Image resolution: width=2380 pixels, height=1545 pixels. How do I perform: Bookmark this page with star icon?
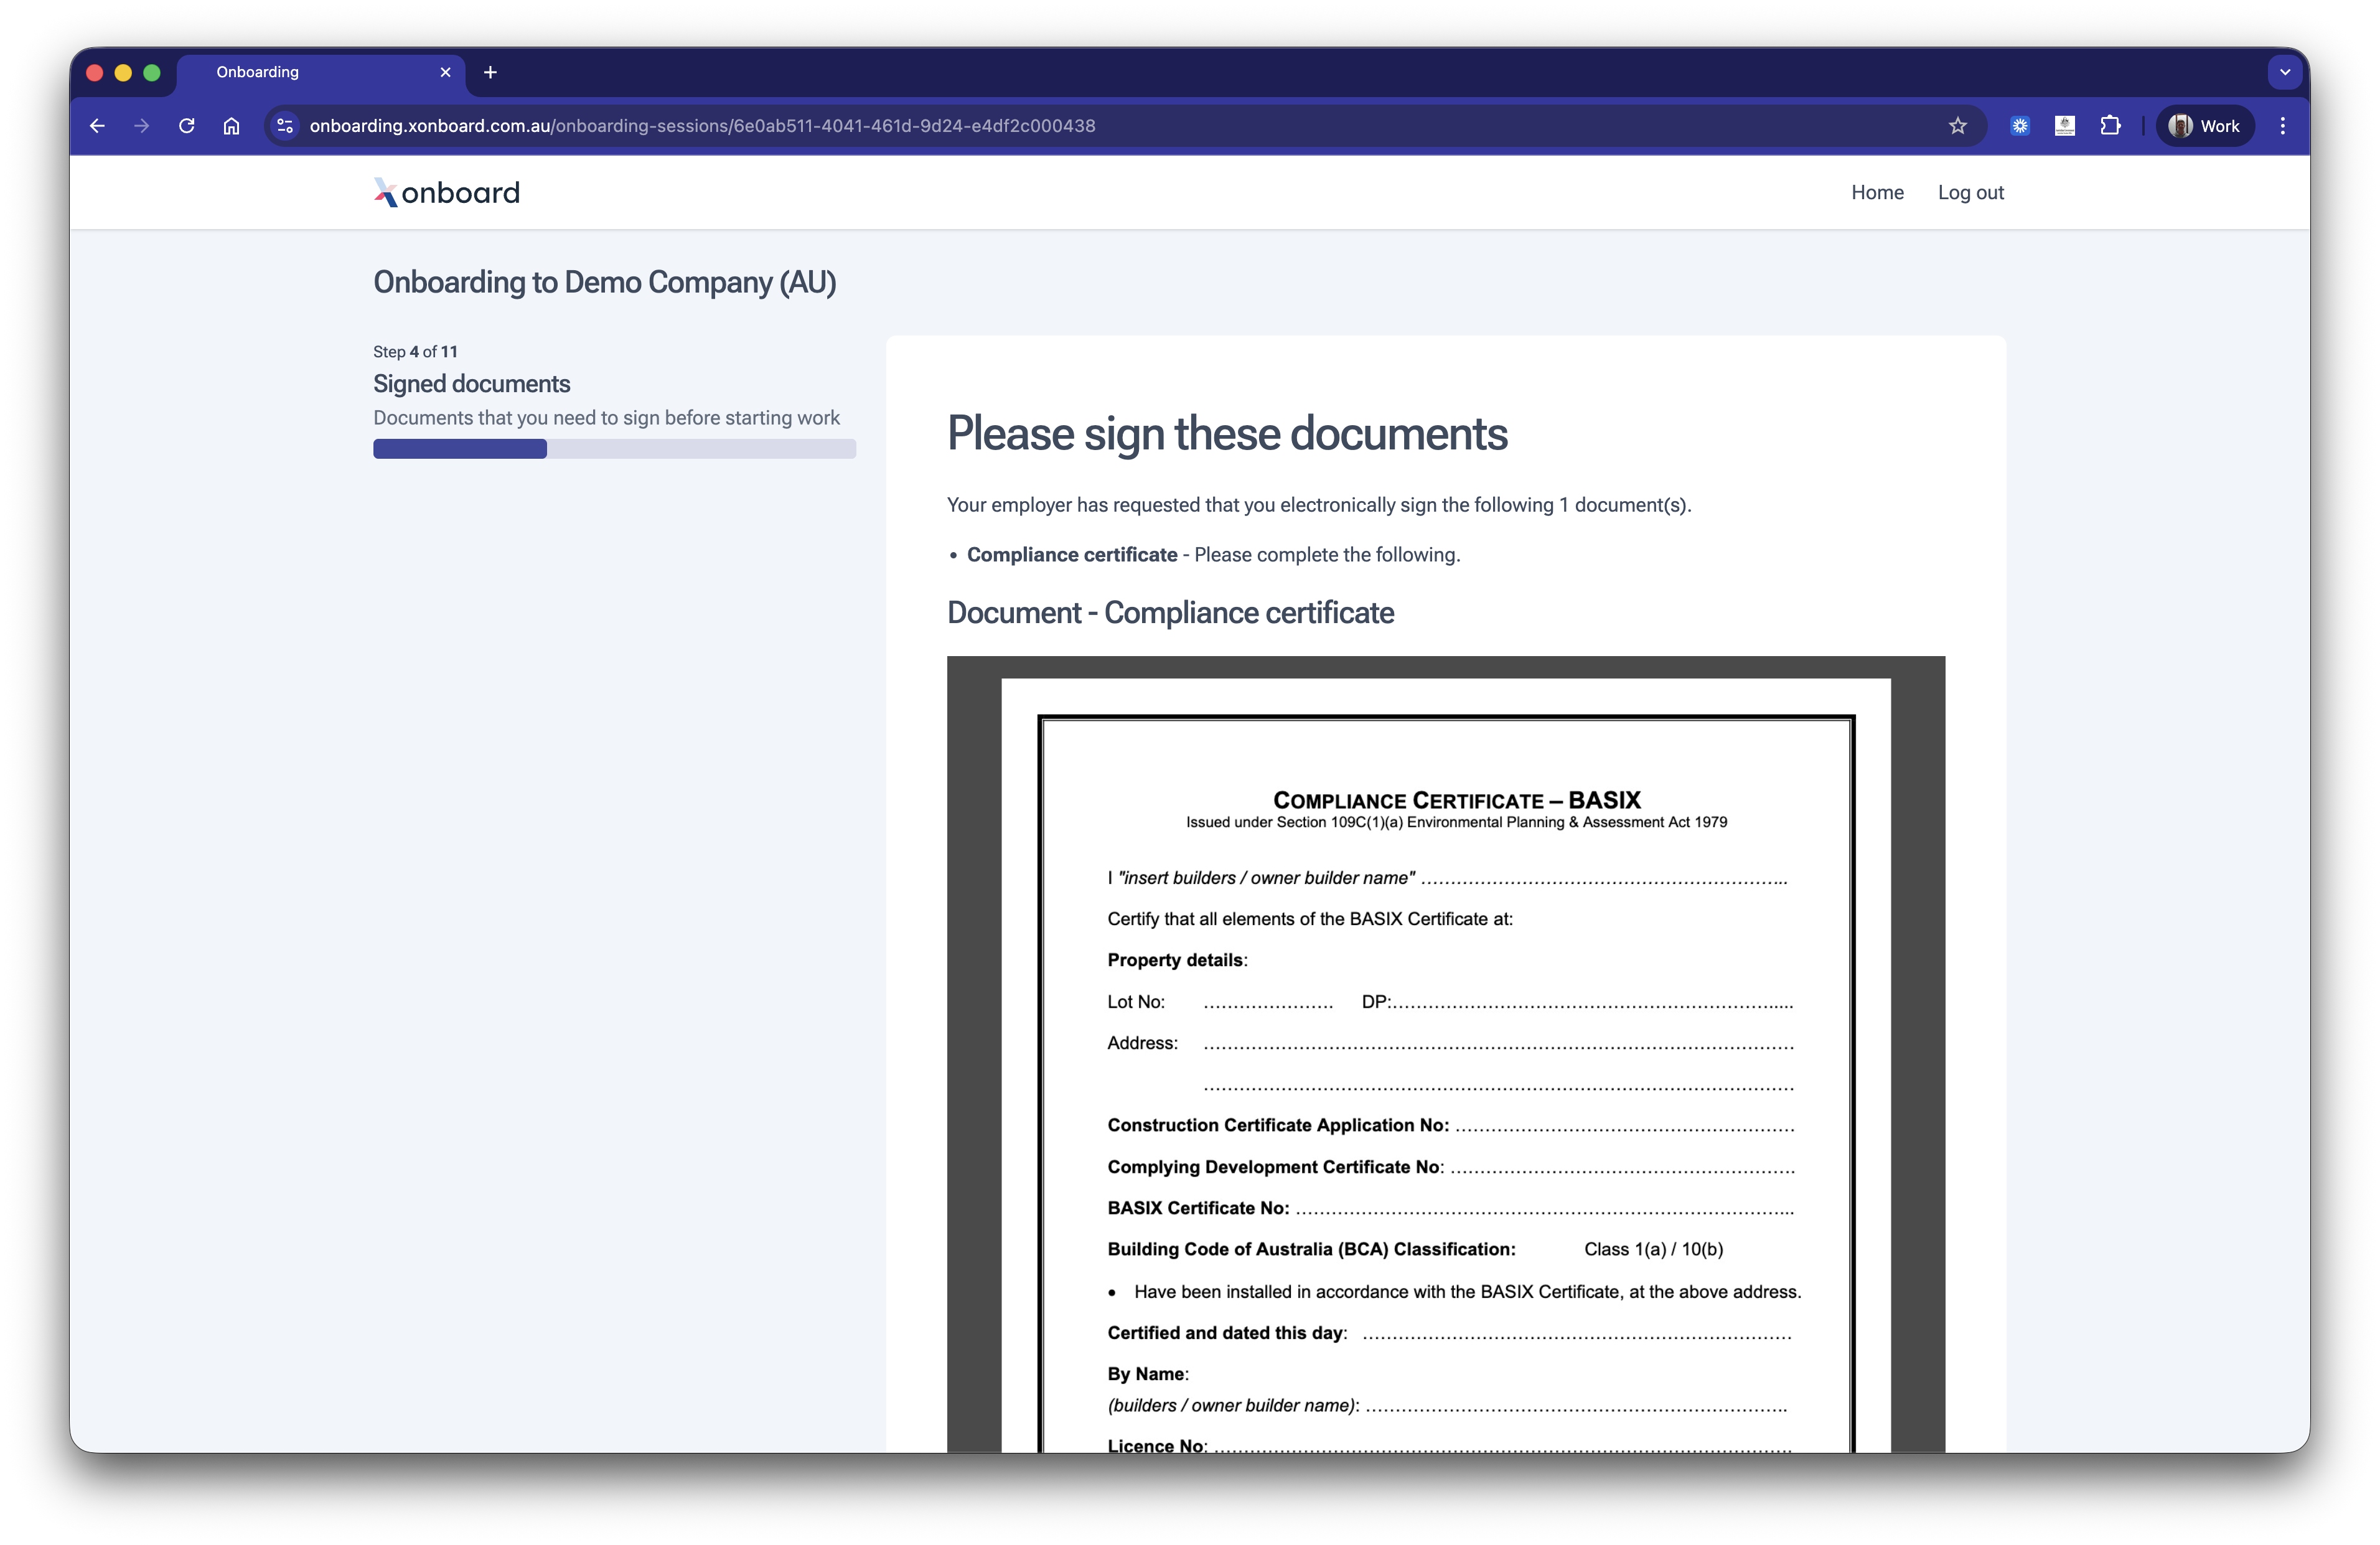[1957, 126]
